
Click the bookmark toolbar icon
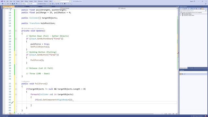(65, 4)
